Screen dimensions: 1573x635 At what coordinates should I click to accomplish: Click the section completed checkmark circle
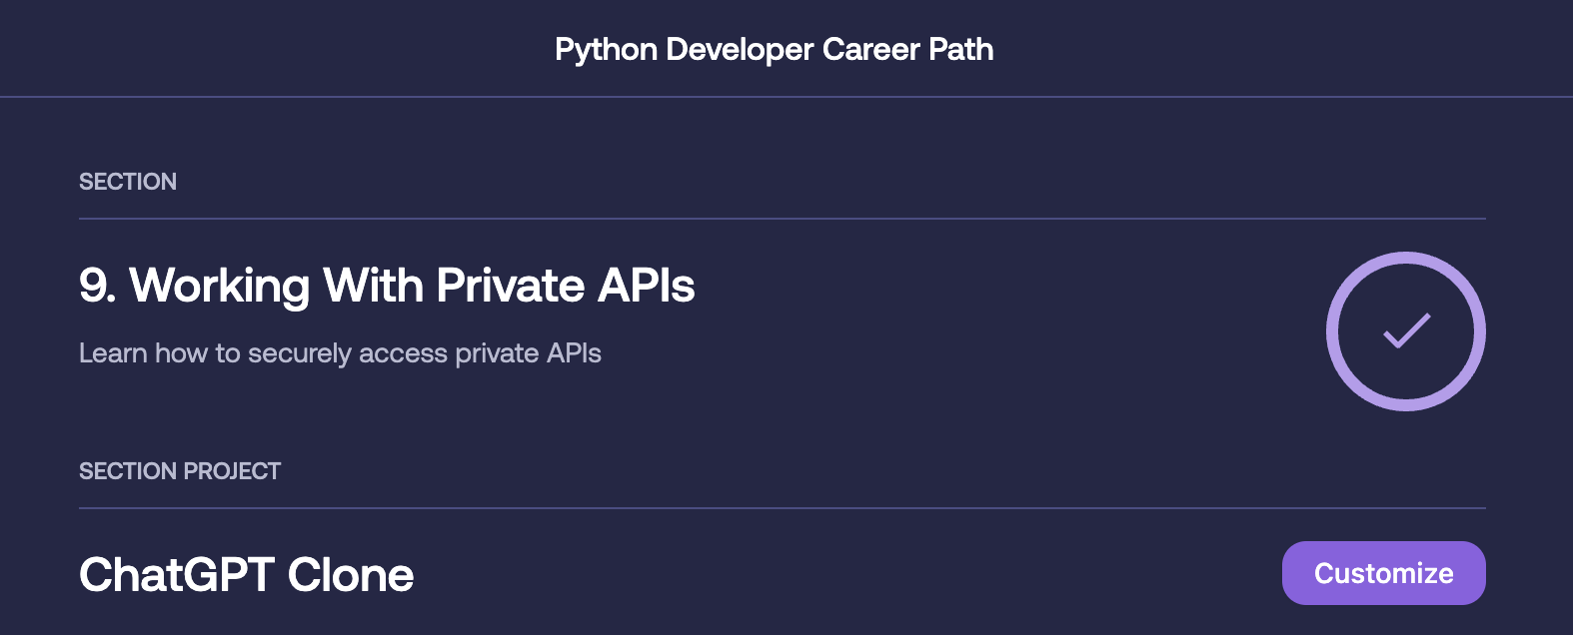pyautogui.click(x=1405, y=330)
